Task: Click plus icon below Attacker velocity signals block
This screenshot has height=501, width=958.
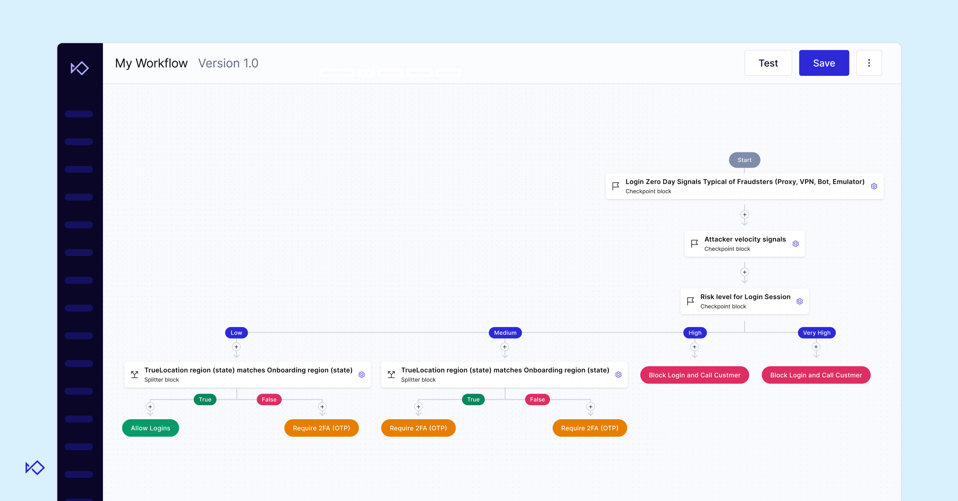Action: pos(744,272)
